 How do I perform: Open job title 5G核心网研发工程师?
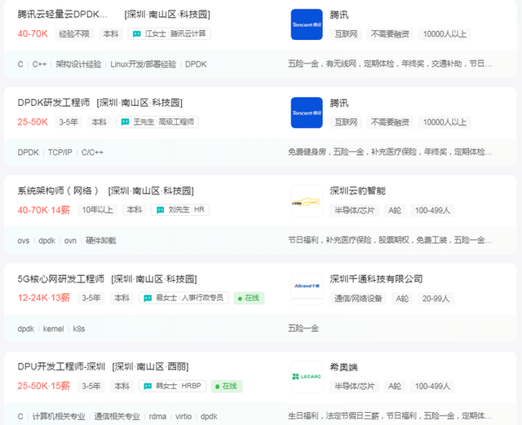[x=61, y=278]
